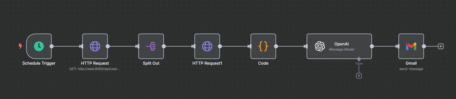Click Schedule Trigger output connector dot
This screenshot has height=99, width=456.
tap(52, 46)
